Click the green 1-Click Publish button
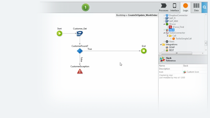Viewport: 210px width, 118px height. coord(85,8)
